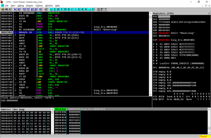The width and height of the screenshot is (211, 138).
Task: Open the File menu
Action: click(x=7, y=6)
